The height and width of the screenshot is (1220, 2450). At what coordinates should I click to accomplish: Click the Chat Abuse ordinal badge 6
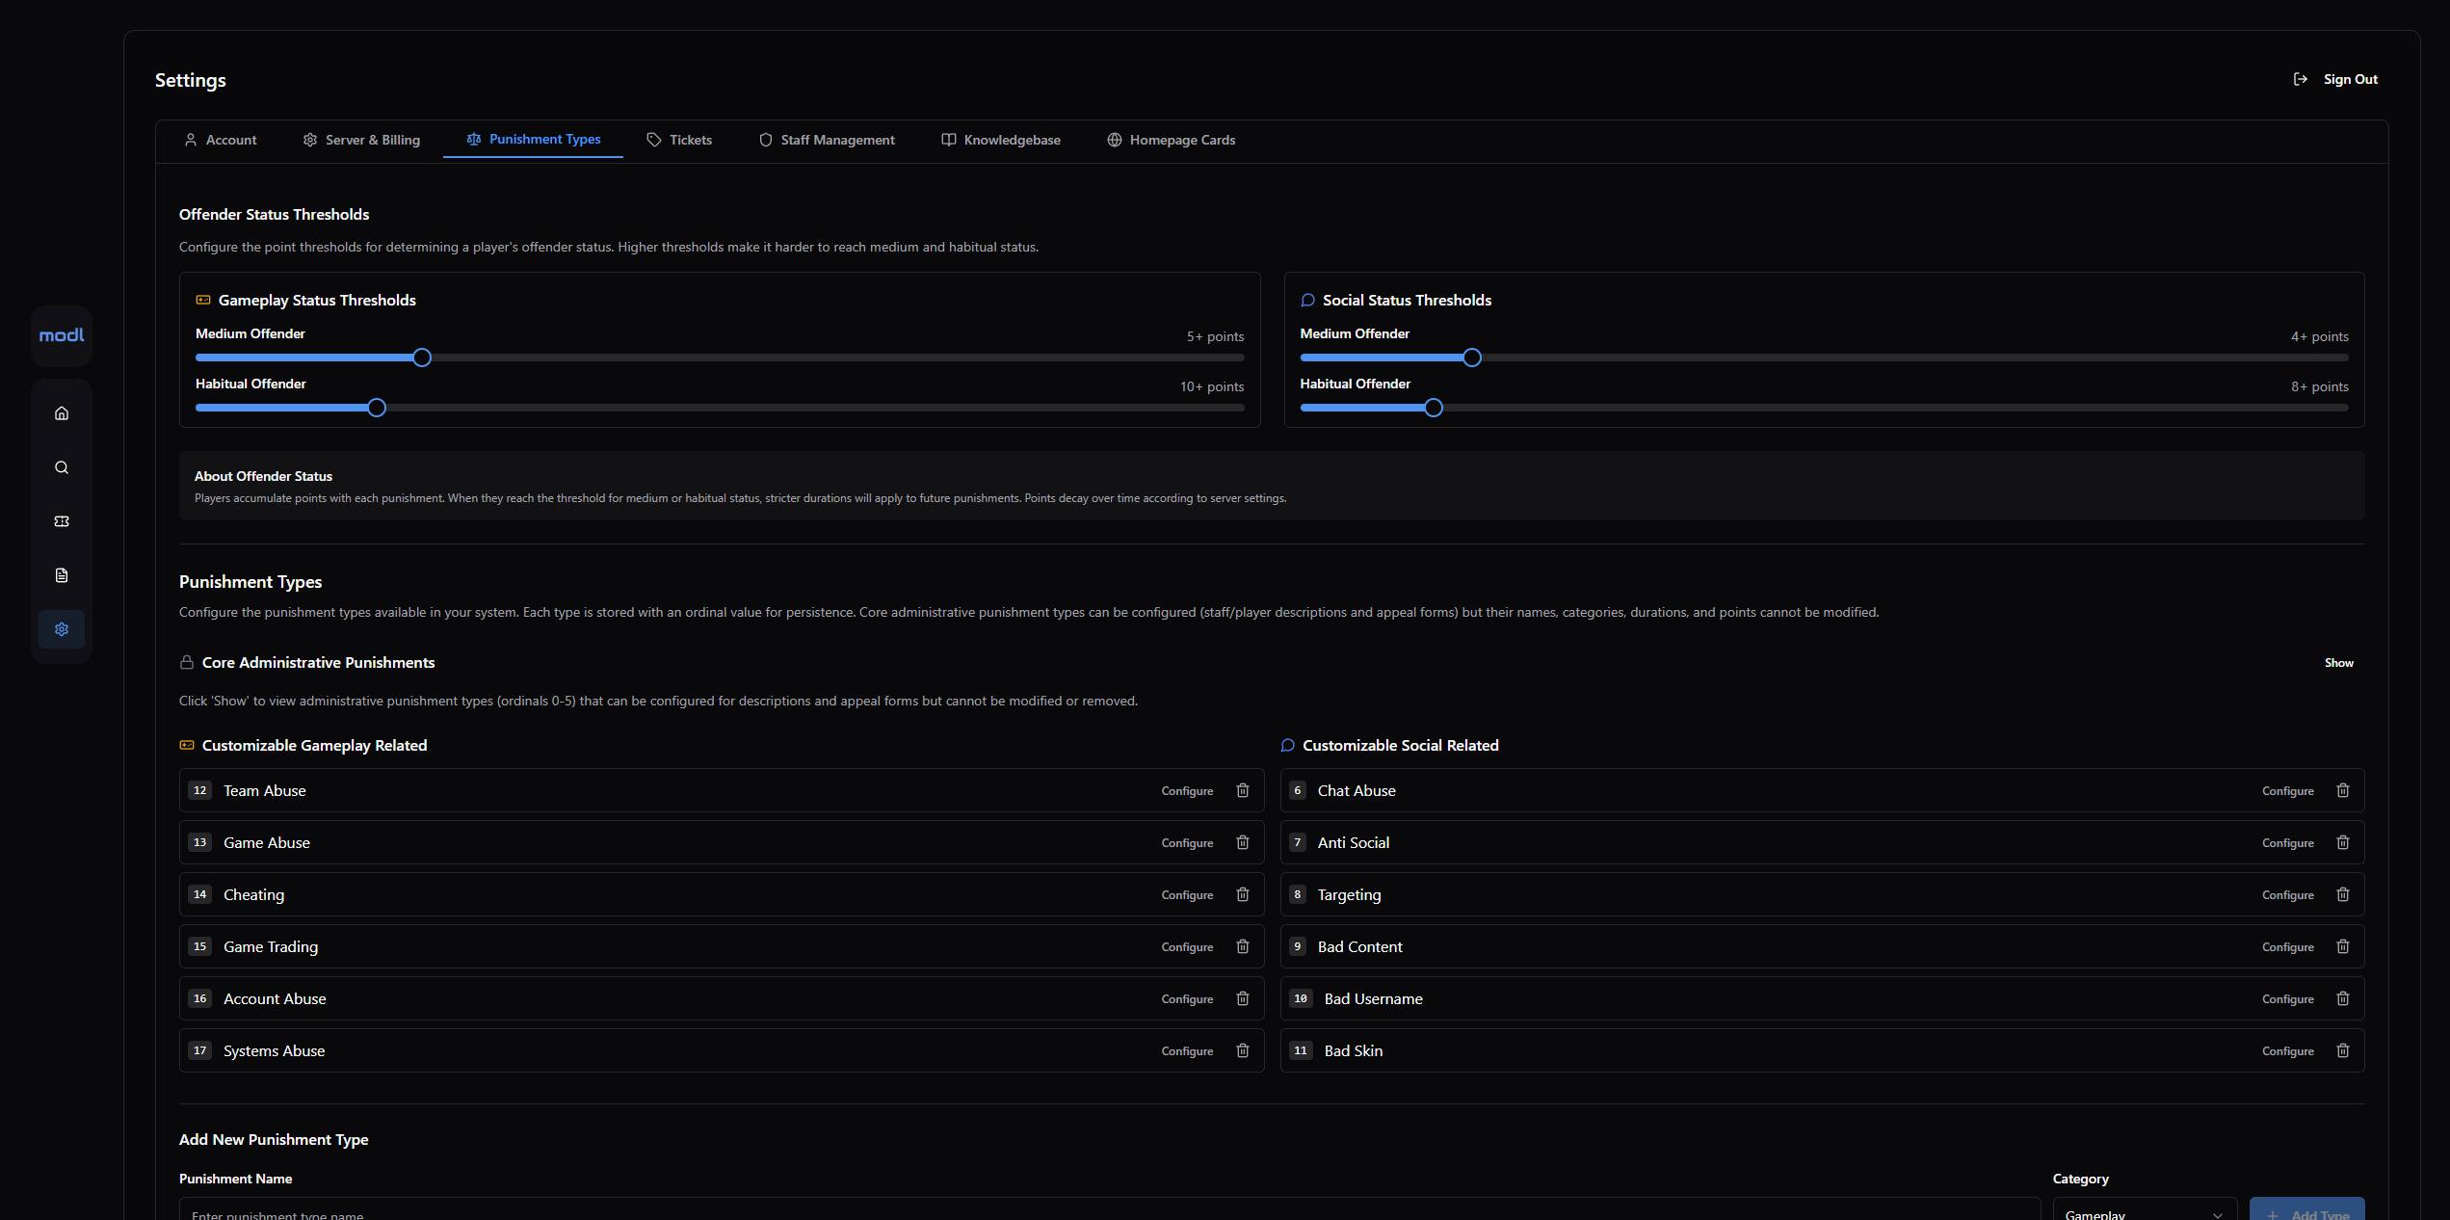(x=1298, y=790)
